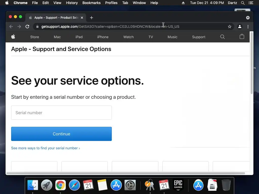
Task: Go to Mac in Apple navigation
Action: [x=57, y=37]
